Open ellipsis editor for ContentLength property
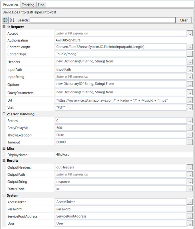Viewport: 195px width, 229px height. pos(190,47)
